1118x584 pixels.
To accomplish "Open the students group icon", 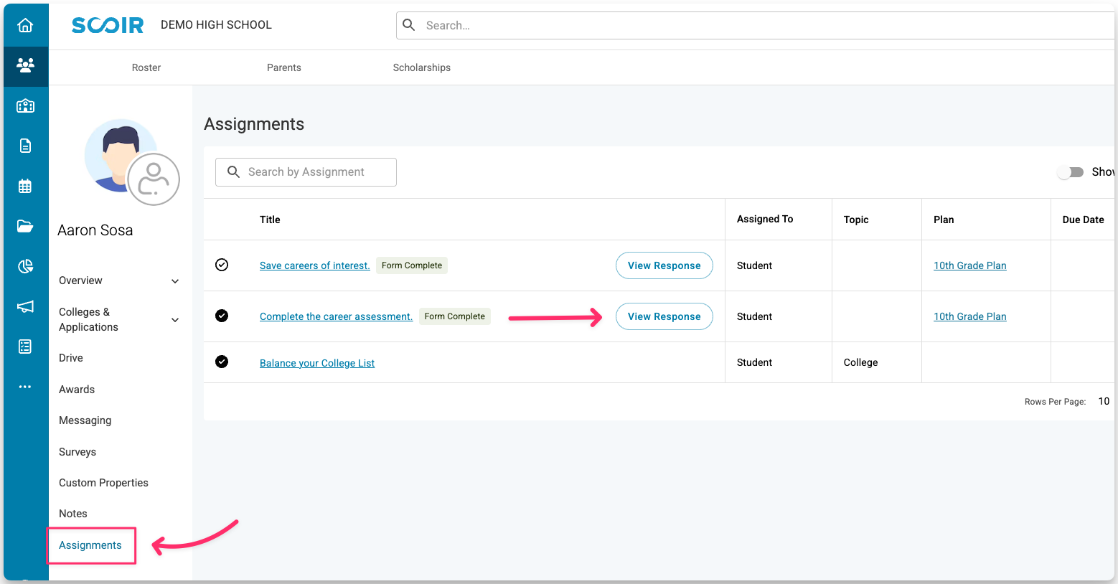I will tap(25, 66).
